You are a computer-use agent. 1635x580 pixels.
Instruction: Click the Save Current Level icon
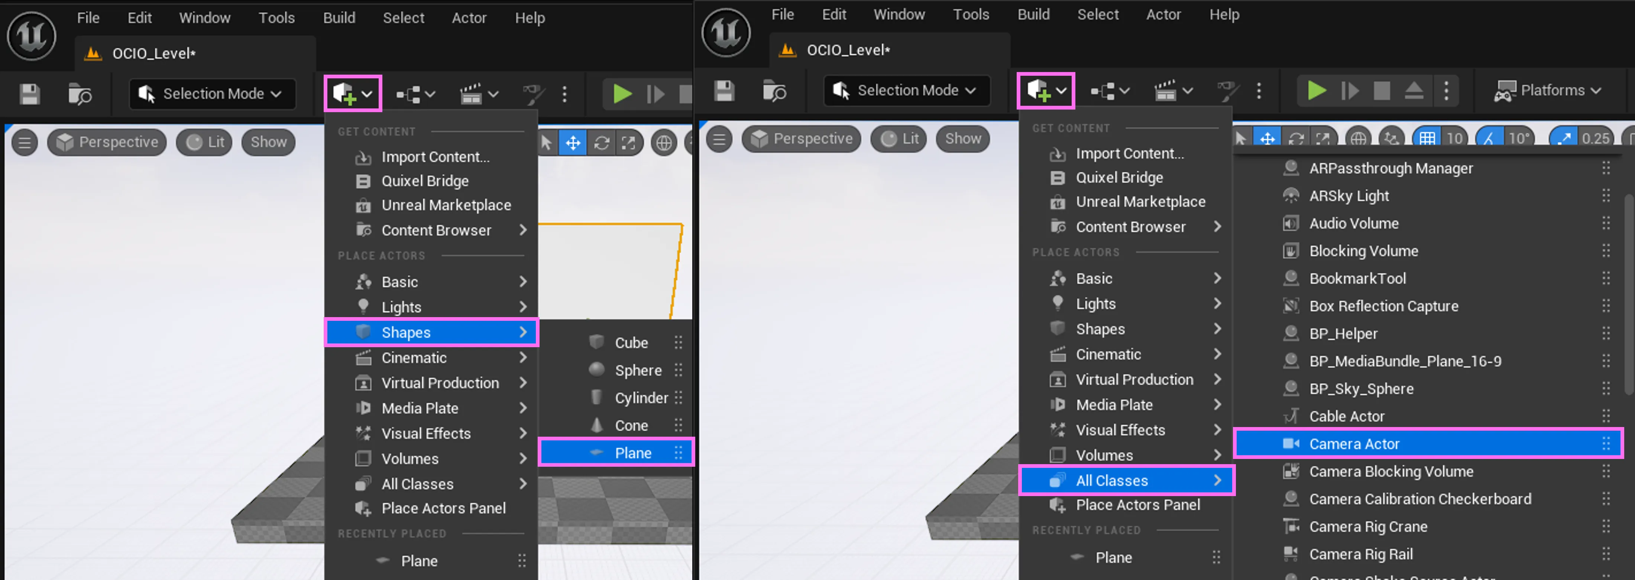[28, 93]
